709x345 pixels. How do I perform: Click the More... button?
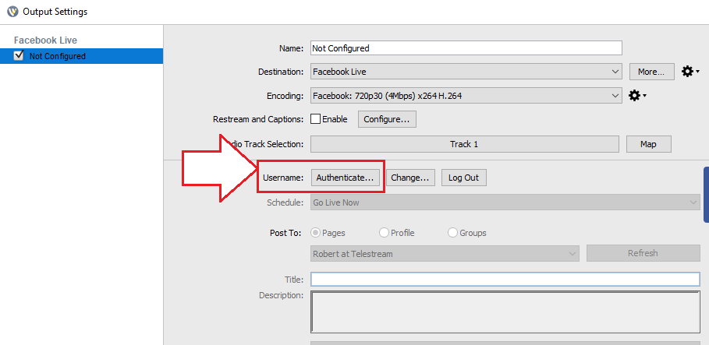coord(651,72)
